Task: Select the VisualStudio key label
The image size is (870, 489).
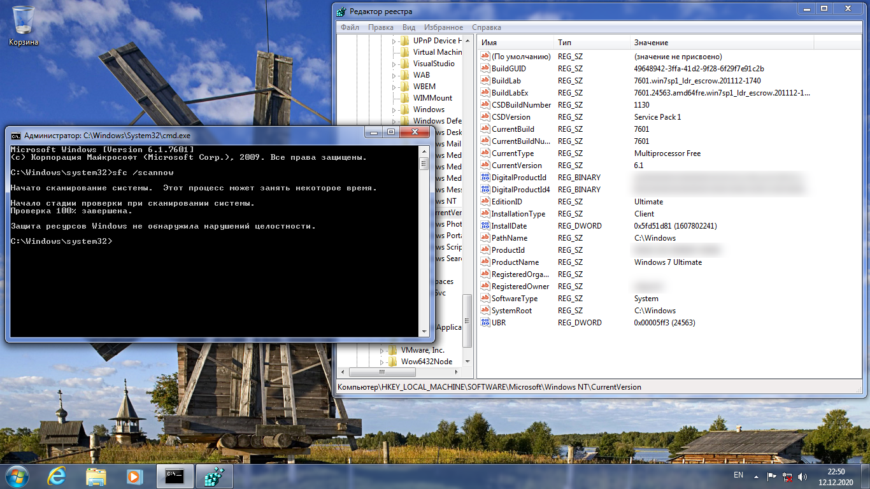Action: point(434,64)
